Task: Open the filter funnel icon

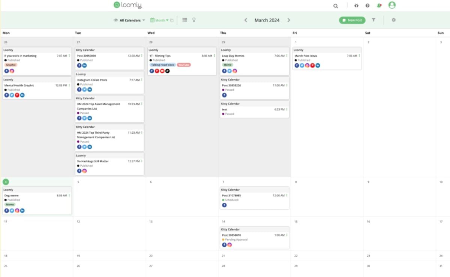Action: coord(373,20)
